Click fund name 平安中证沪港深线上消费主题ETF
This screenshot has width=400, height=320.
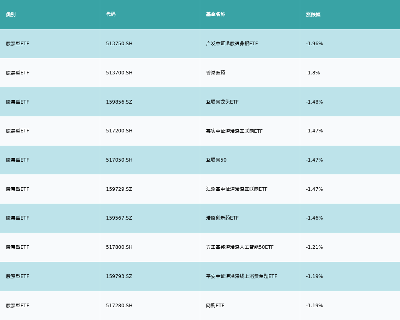[241, 276]
